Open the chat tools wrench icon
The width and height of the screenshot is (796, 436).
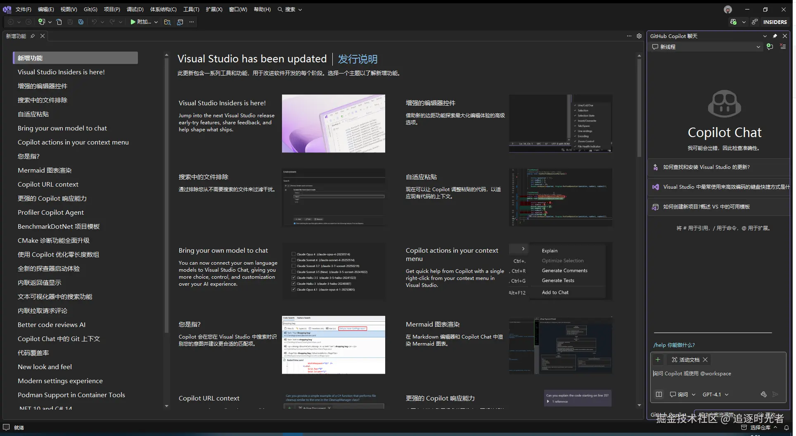tap(764, 394)
